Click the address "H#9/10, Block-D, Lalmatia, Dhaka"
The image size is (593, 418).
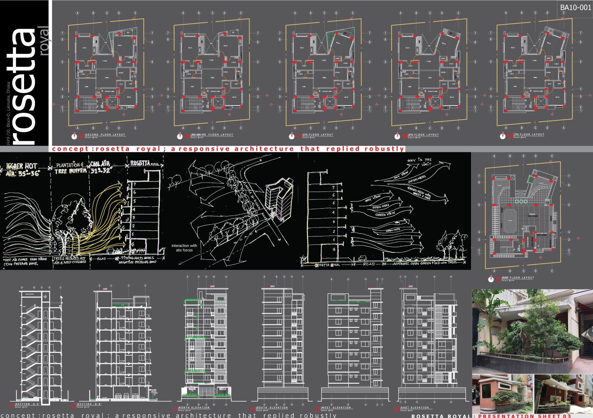tap(8, 113)
